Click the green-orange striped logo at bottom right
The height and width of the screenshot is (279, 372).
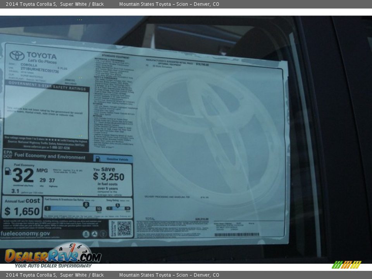346,265
